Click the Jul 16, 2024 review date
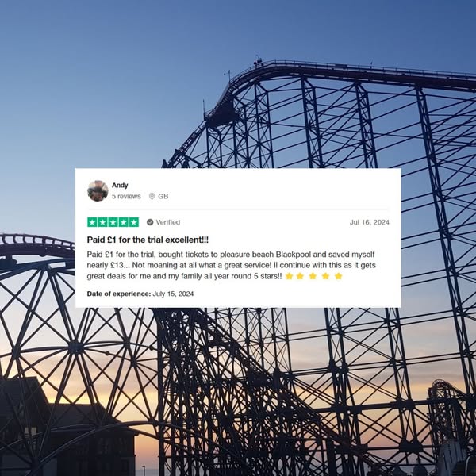476x476 pixels. (370, 222)
